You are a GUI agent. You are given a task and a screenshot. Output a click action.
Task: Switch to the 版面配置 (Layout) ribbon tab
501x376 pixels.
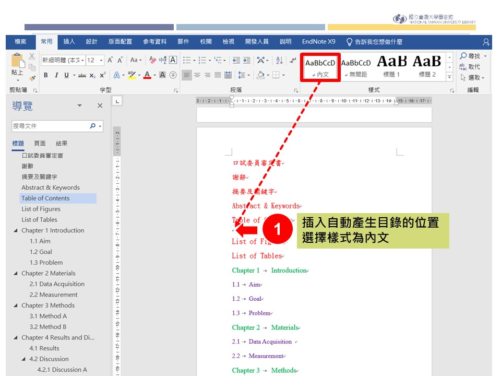tap(120, 42)
